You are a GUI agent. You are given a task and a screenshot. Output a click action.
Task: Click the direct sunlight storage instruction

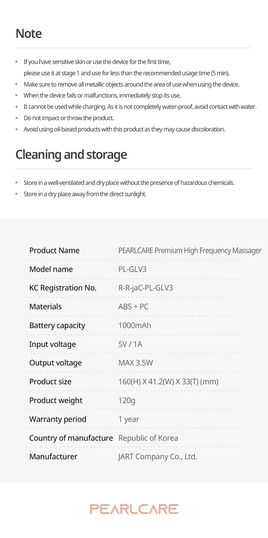tap(85, 194)
